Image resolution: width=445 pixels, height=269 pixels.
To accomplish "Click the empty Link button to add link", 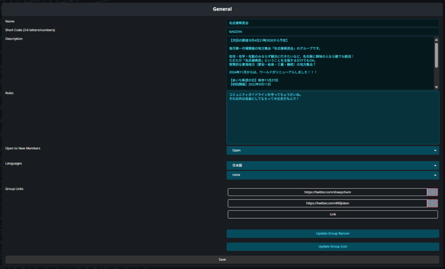I will (x=332, y=214).
